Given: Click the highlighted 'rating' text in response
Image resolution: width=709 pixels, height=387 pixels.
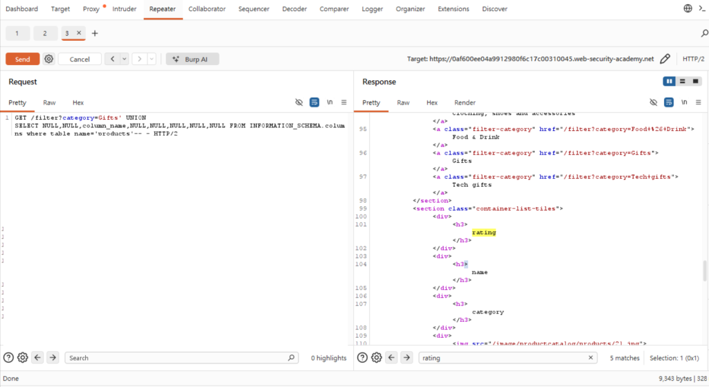Looking at the screenshot, I should (x=484, y=233).
